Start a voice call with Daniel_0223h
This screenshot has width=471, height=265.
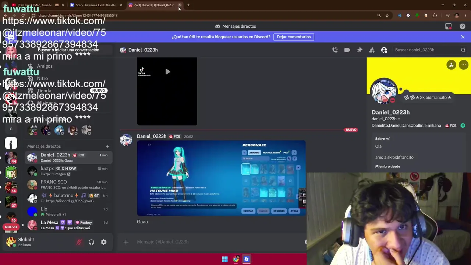[335, 50]
